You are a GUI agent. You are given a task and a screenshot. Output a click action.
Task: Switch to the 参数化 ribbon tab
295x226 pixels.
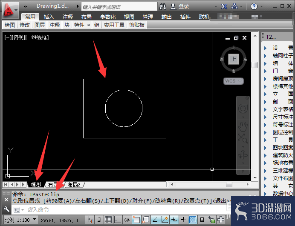107,17
